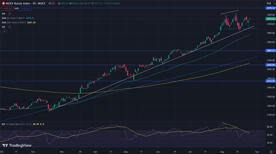
Task: Collapse the indicator legend with chevron button
Action: tap(4, 31)
